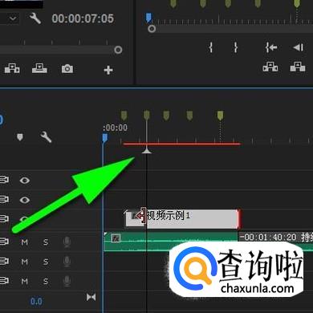Open source monitor wrench settings
The image size is (313, 313).
click(35, 18)
